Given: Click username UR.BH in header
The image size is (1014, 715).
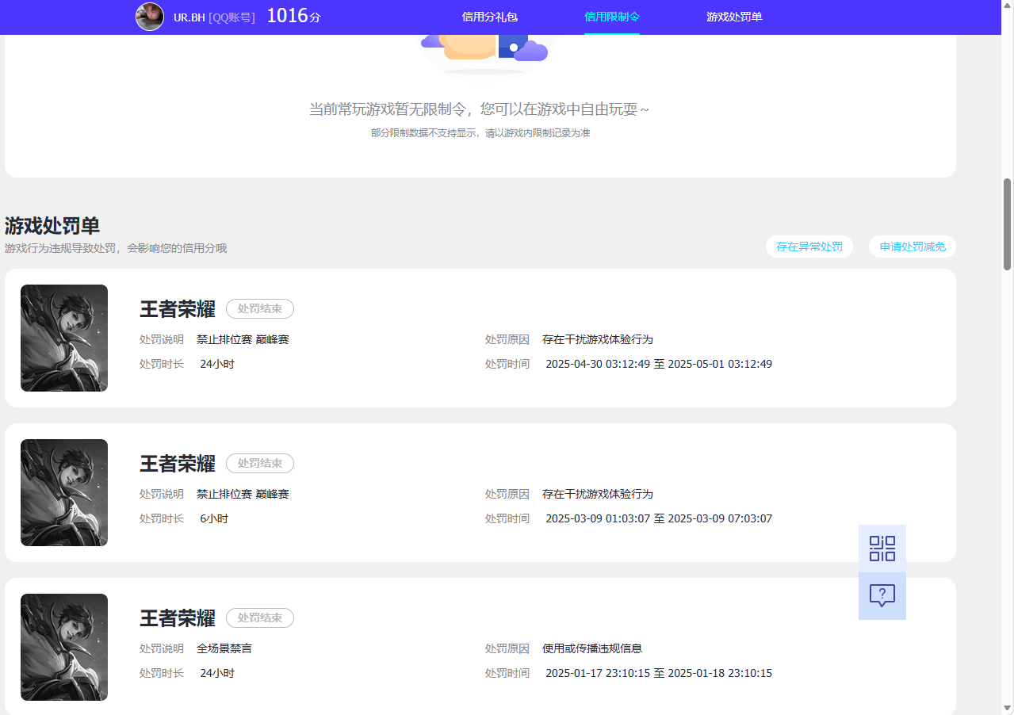Looking at the screenshot, I should tap(189, 17).
